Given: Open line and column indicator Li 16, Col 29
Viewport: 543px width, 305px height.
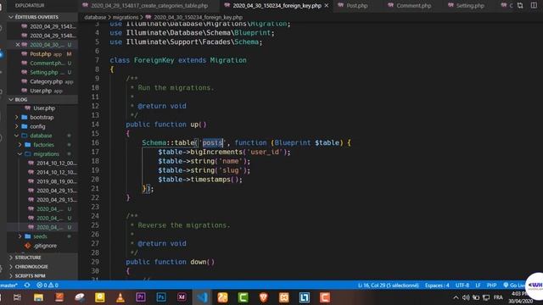Looking at the screenshot, I should click(x=389, y=286).
